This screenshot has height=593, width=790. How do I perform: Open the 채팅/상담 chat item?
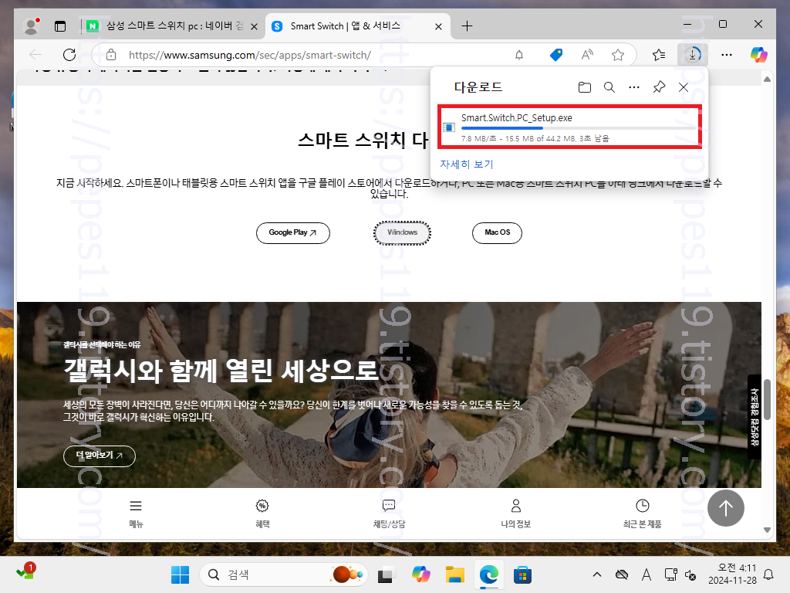point(389,513)
